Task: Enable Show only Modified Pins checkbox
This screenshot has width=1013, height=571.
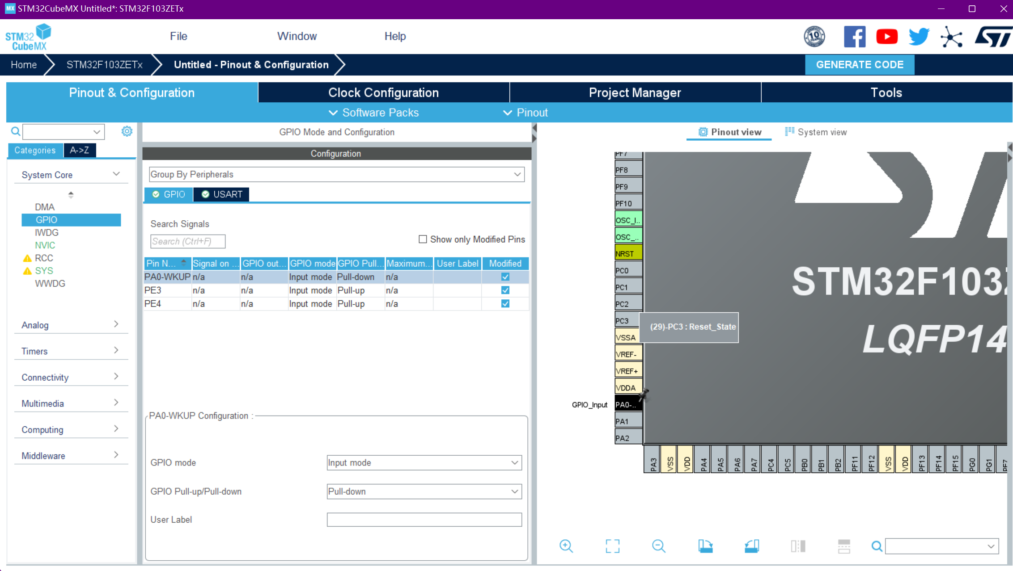Action: coord(423,239)
